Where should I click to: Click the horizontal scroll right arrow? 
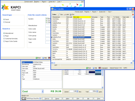pyautogui.click(x=131, y=63)
